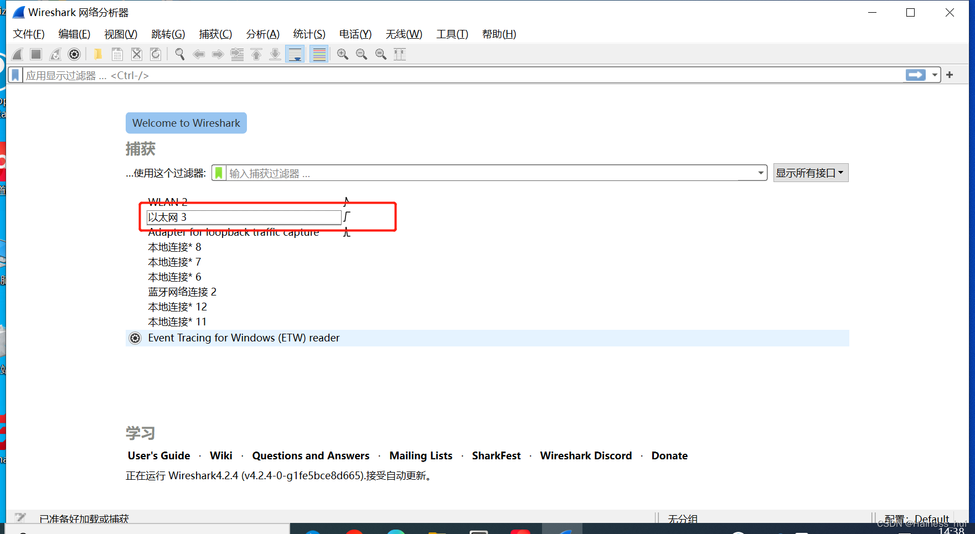This screenshot has height=534, width=975.
Task: Open the 电话(Y) menu
Action: pyautogui.click(x=355, y=34)
